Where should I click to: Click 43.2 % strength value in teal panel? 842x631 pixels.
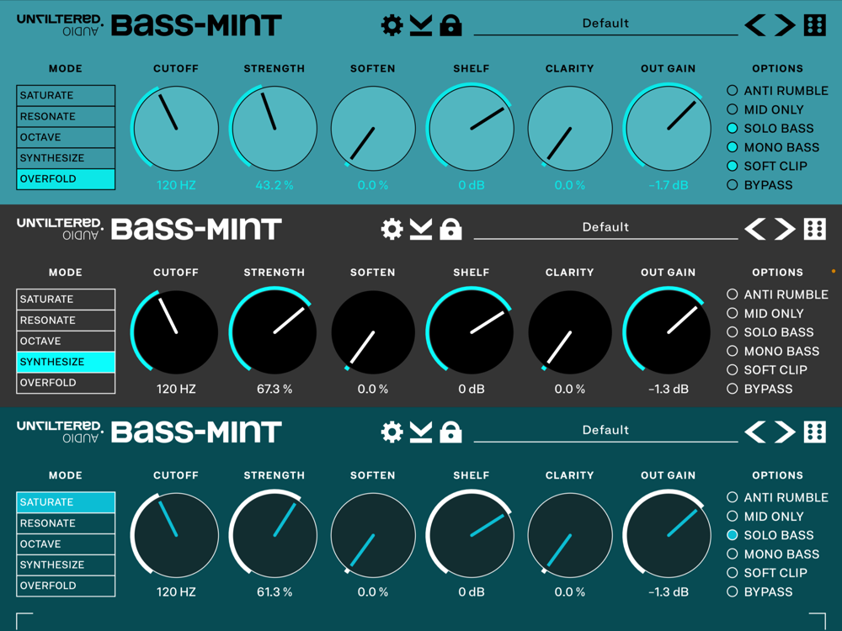274,185
